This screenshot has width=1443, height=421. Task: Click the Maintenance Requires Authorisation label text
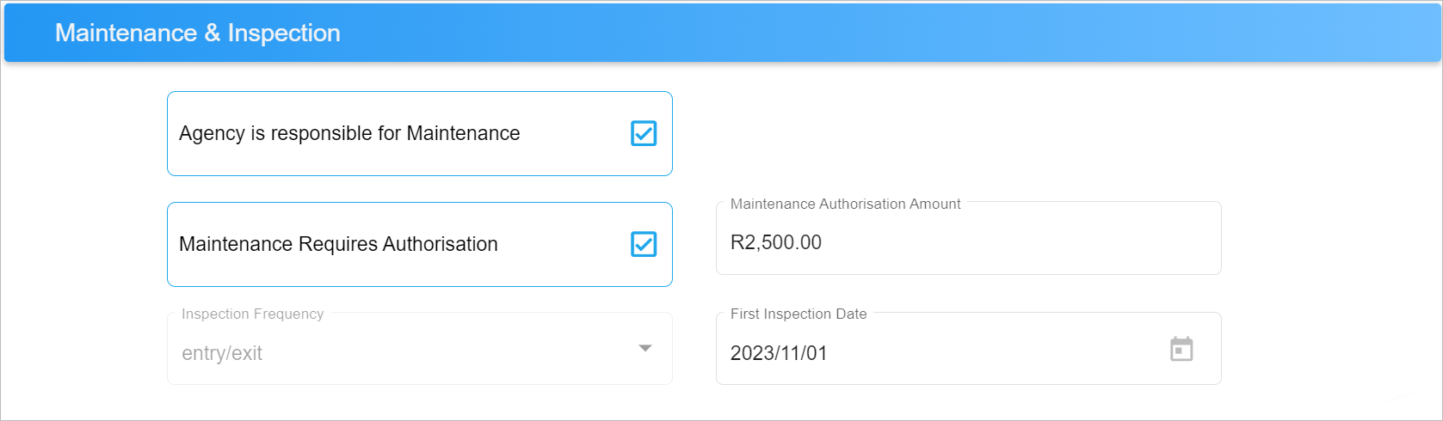[x=338, y=244]
